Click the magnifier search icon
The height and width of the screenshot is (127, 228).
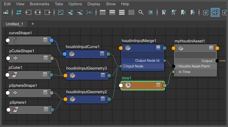pos(141,12)
